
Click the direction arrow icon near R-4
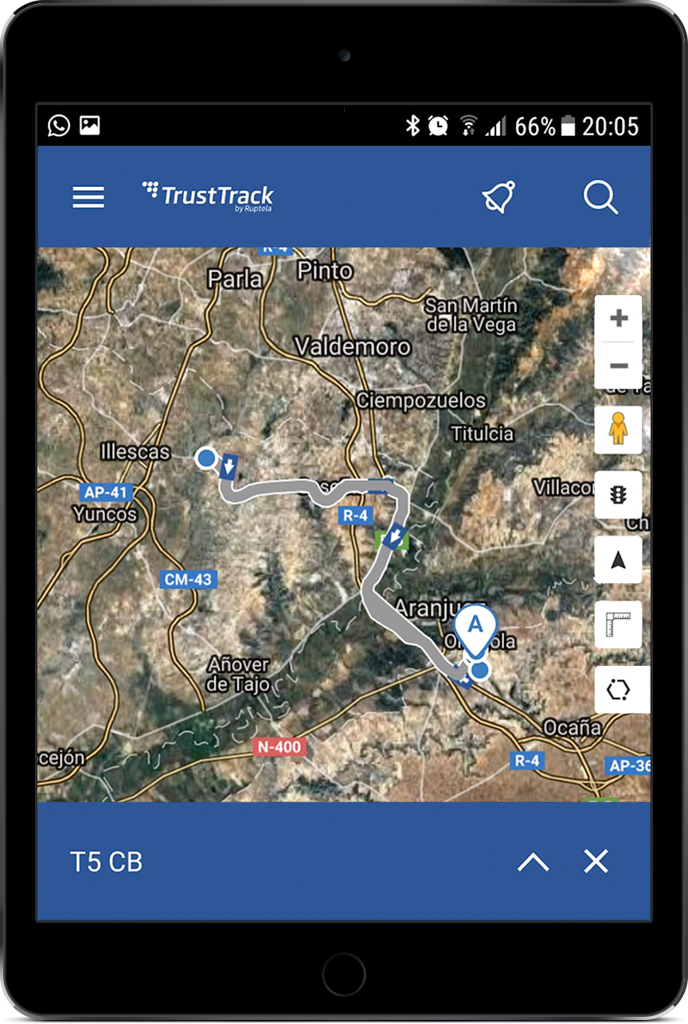point(393,538)
